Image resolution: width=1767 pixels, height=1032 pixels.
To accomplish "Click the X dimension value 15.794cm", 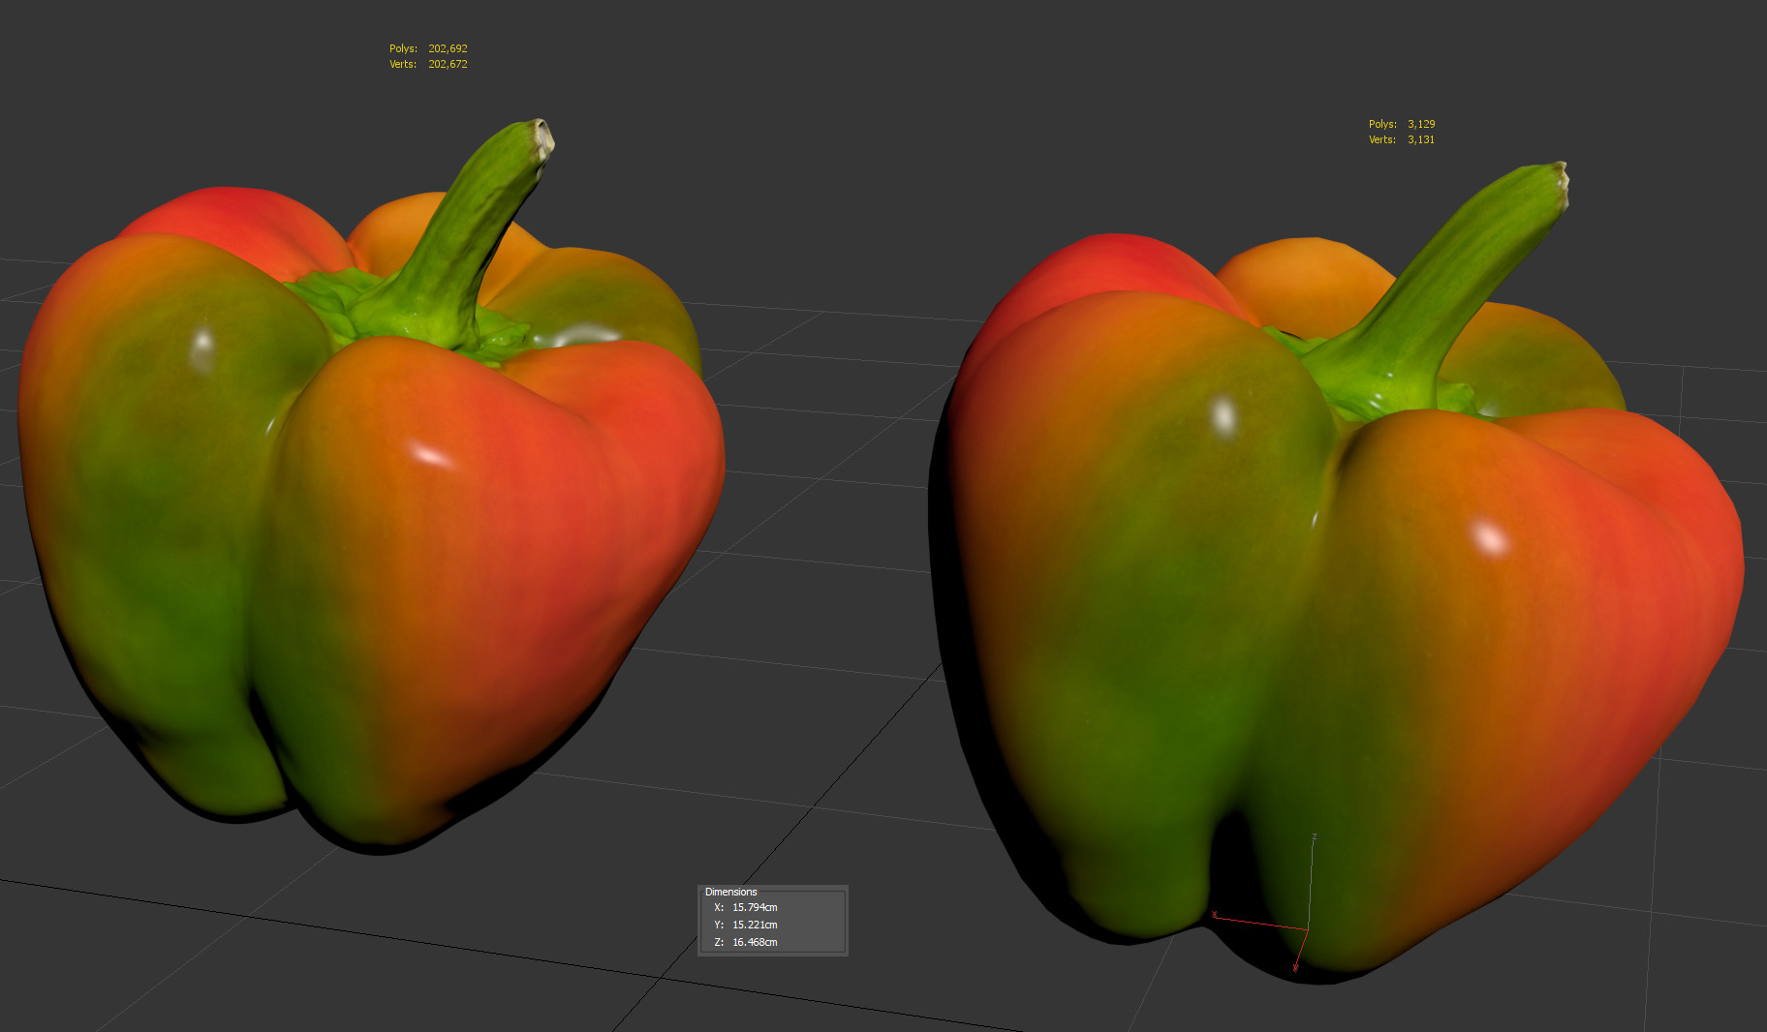I will (x=755, y=907).
